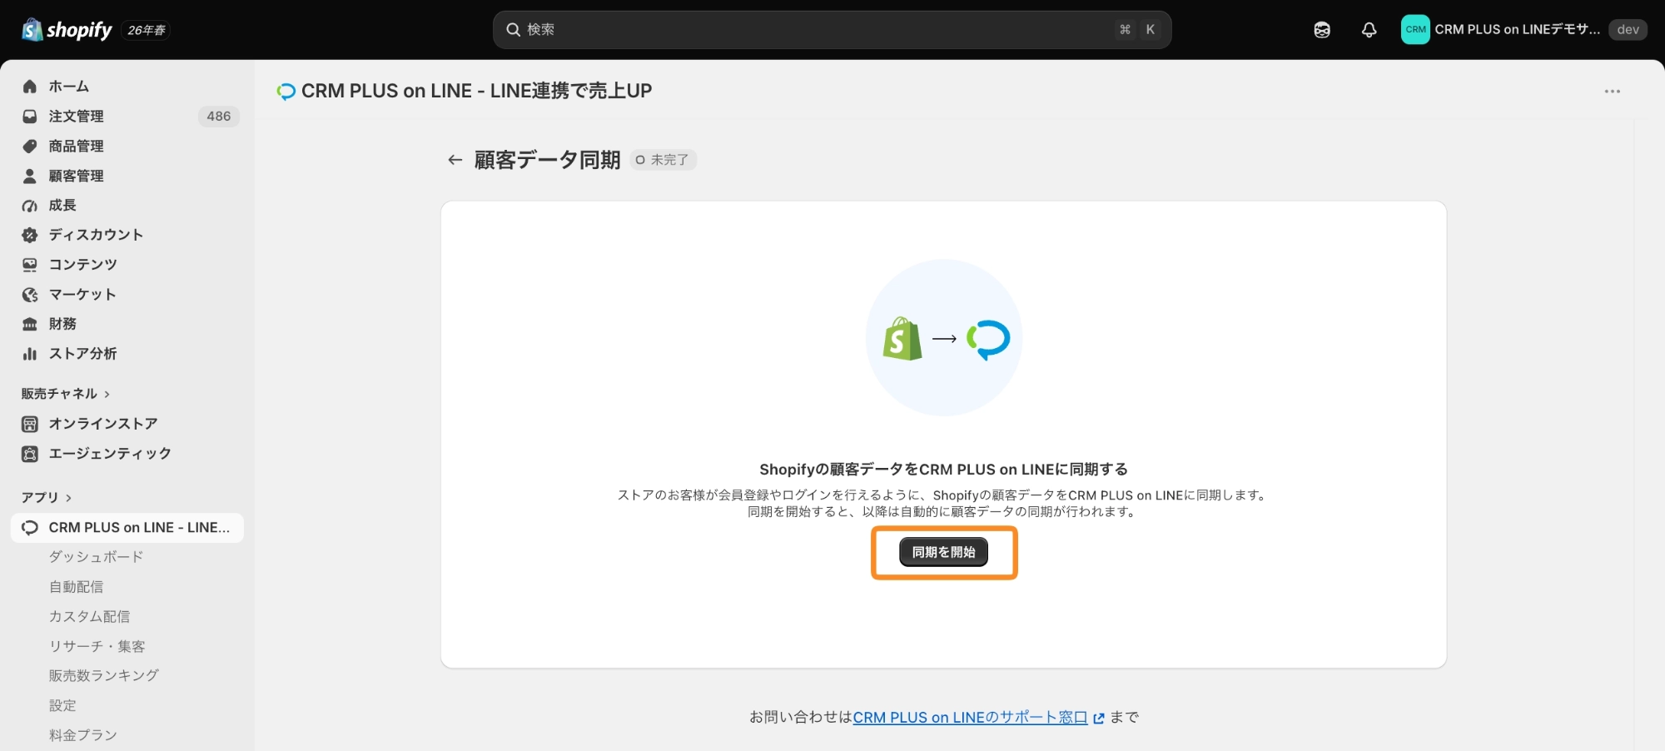Open the Sidekick assistant icon in the top bar

point(1322,30)
